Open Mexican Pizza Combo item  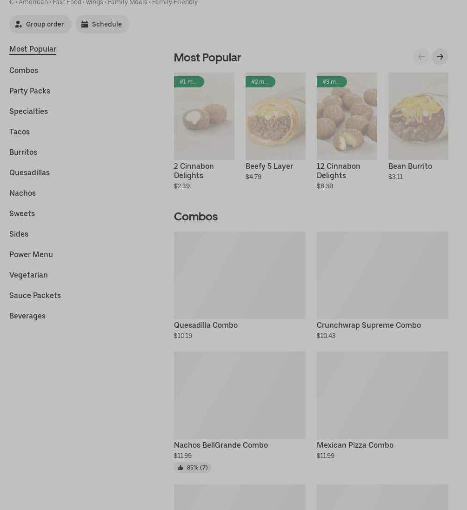pos(382,395)
